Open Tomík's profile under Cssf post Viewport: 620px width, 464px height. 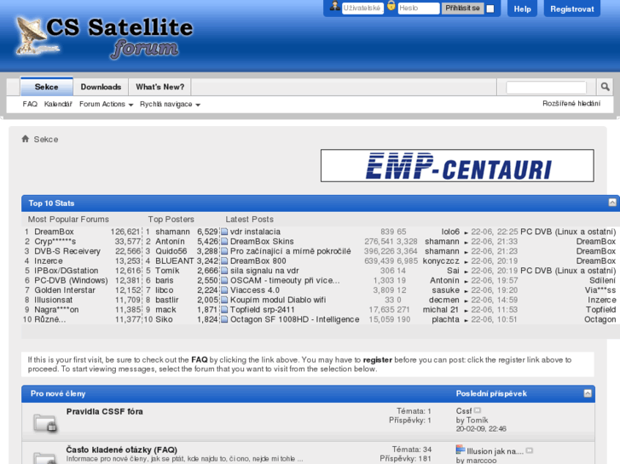[477, 421]
